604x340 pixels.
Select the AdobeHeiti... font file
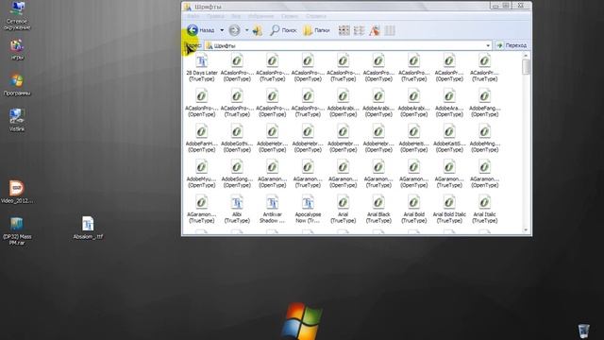pos(413,139)
